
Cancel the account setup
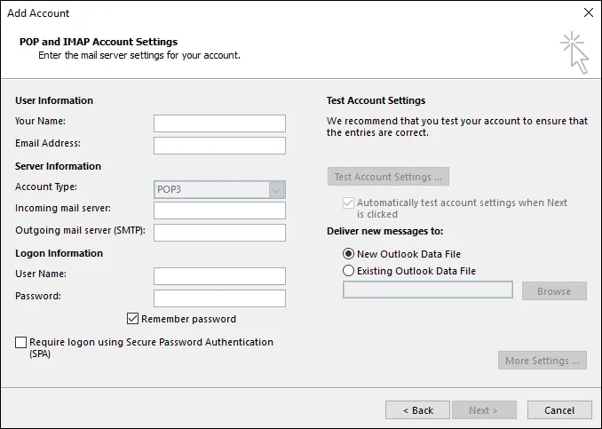pyautogui.click(x=559, y=410)
